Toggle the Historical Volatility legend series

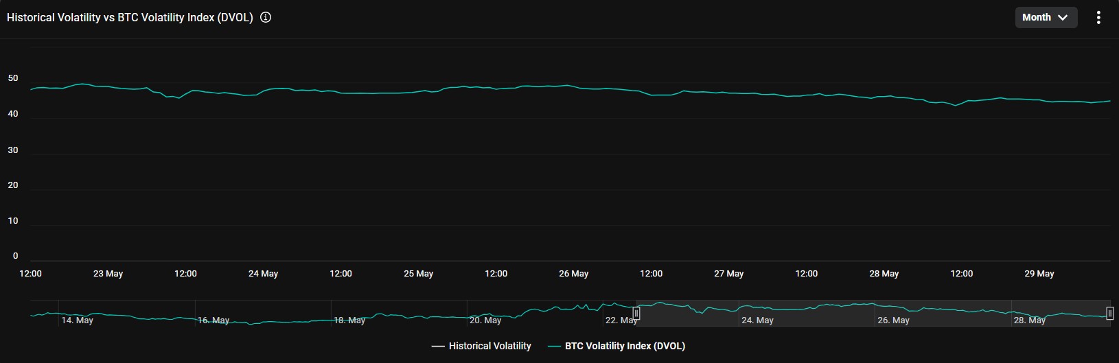pyautogui.click(x=481, y=346)
